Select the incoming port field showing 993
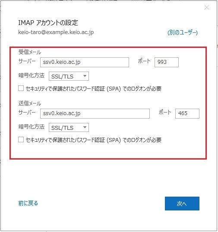 (x=167, y=62)
